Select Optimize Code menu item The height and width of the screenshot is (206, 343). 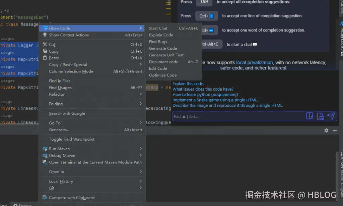click(174, 75)
